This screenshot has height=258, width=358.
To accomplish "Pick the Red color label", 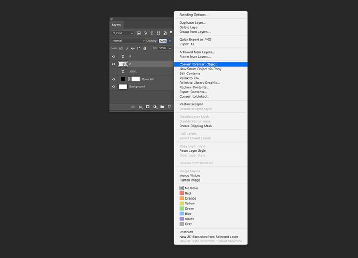I will tap(187, 193).
